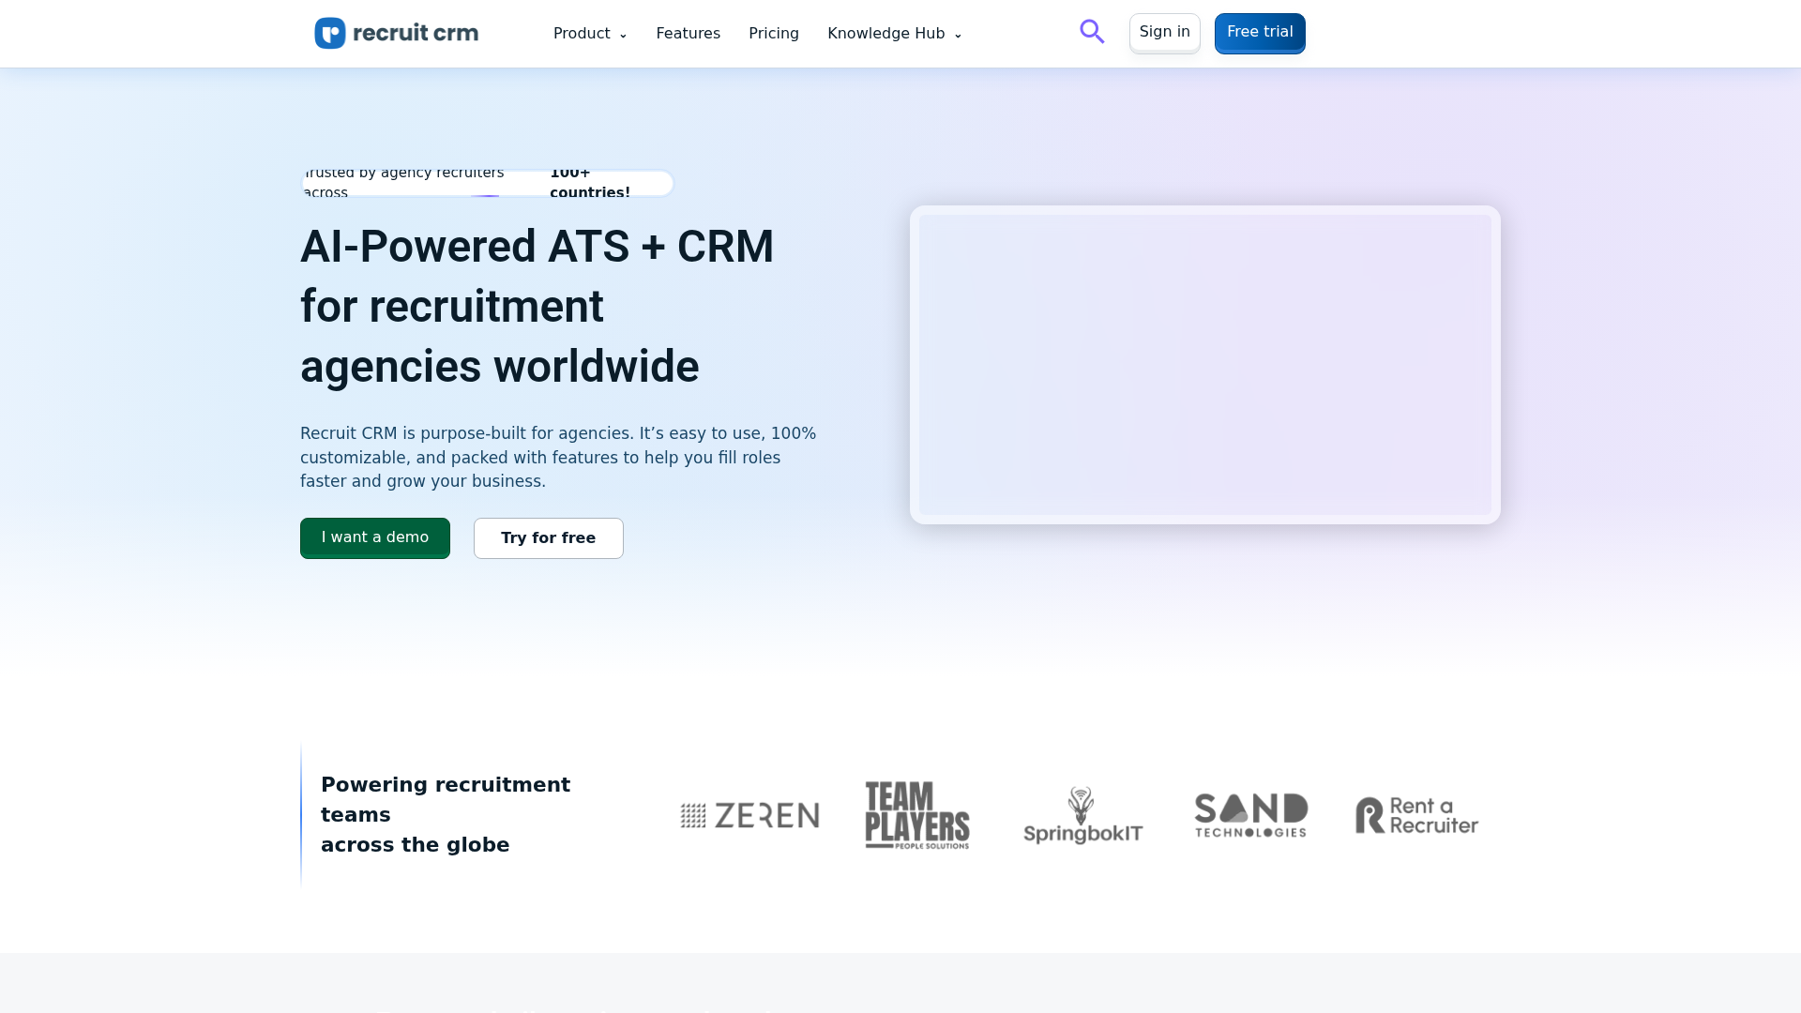Click the Team Players People Solutions logo
This screenshot has width=1801, height=1013.
coord(916,814)
